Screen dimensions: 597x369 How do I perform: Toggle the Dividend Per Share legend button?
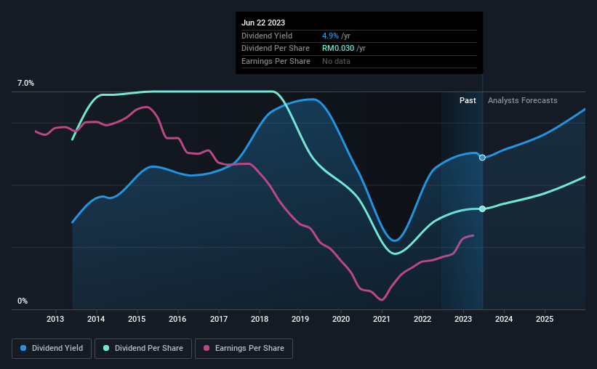pyautogui.click(x=143, y=349)
